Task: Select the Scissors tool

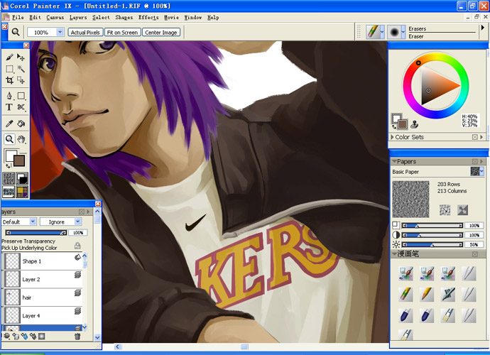Action: 21,107
